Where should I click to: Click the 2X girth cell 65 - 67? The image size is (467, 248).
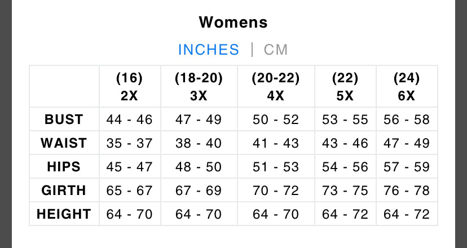pyautogui.click(x=129, y=191)
